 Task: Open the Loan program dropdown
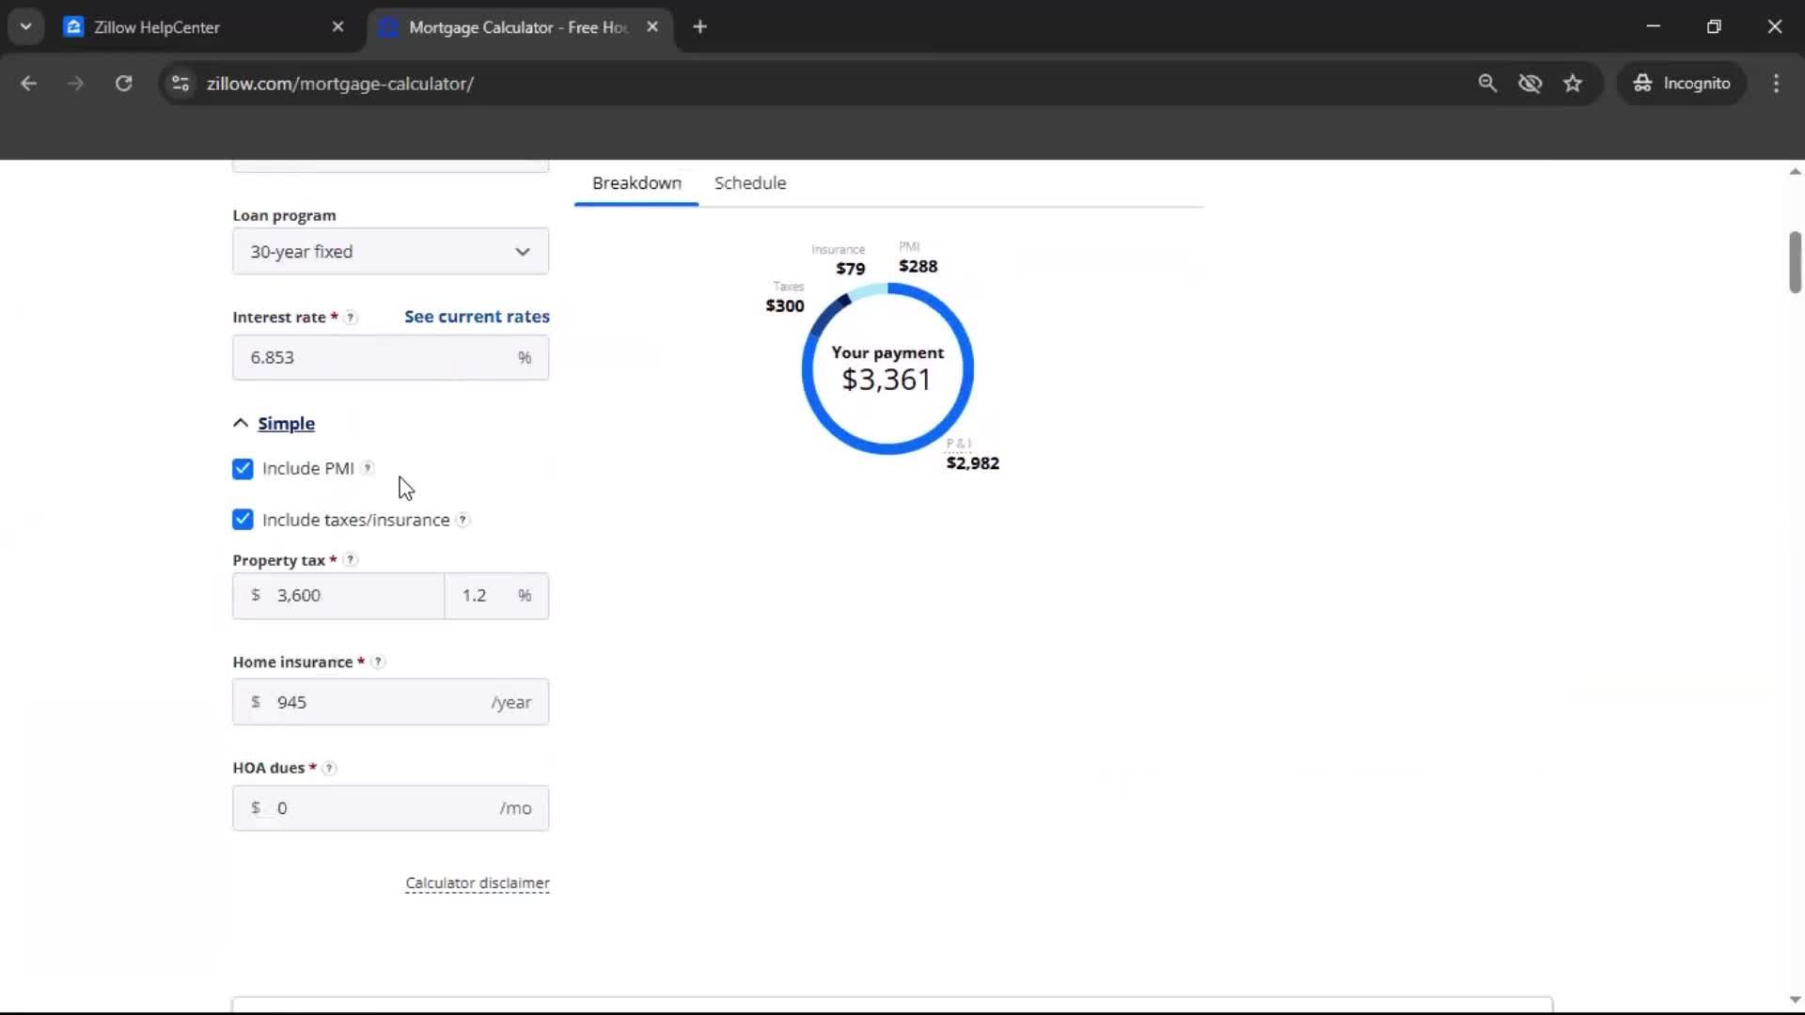click(x=389, y=251)
